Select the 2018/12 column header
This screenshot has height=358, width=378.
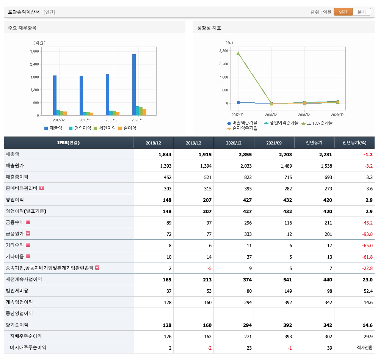153,143
